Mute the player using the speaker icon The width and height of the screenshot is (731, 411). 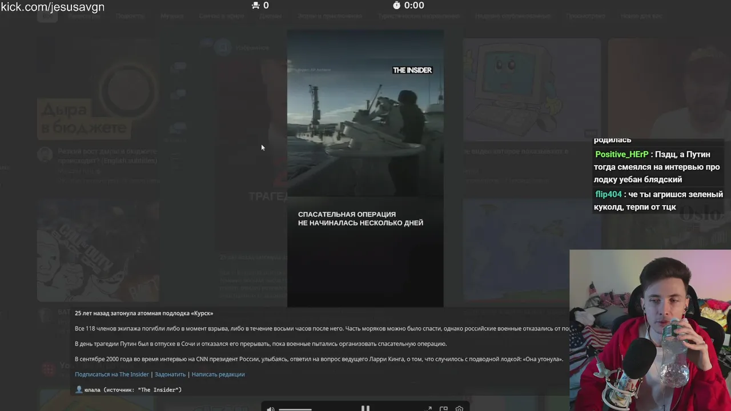pos(271,408)
